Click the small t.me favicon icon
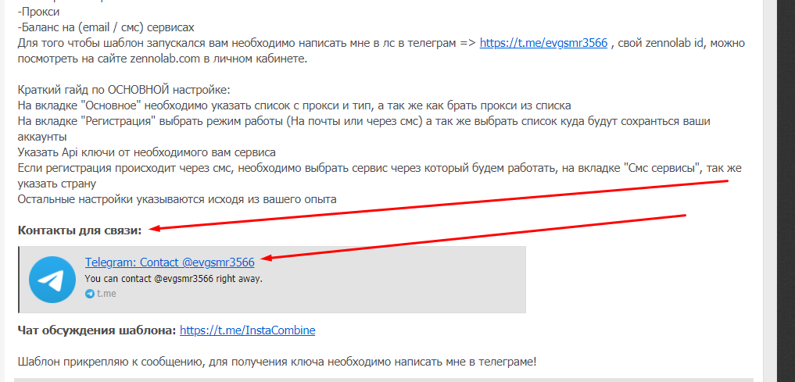This screenshot has width=795, height=382. point(90,294)
